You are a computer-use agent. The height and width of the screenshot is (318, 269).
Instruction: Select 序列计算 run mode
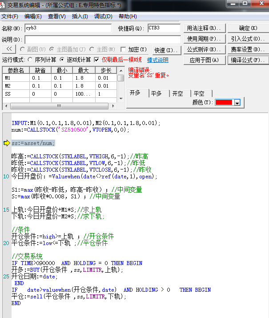(x=30, y=60)
